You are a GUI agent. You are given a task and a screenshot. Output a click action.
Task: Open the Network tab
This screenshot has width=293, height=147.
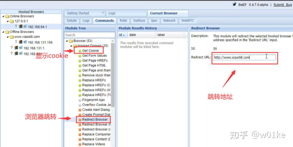tap(169, 21)
